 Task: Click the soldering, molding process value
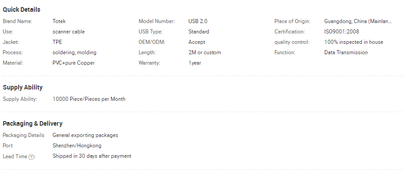74,52
